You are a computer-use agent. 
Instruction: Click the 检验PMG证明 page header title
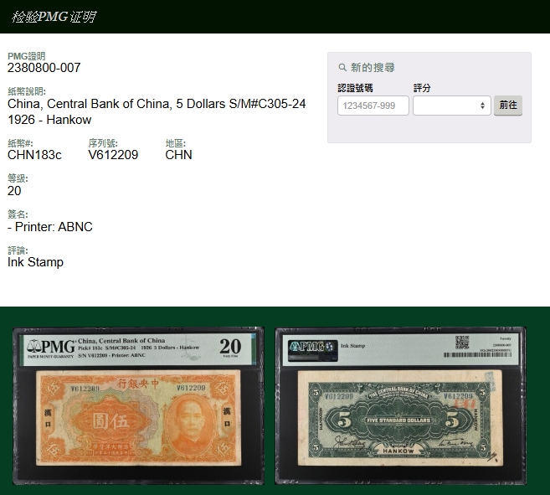[54, 17]
